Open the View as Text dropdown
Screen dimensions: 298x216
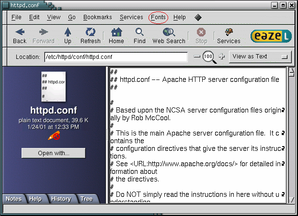click(x=260, y=57)
